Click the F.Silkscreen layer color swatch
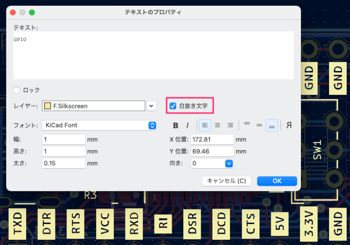 pyautogui.click(x=47, y=105)
